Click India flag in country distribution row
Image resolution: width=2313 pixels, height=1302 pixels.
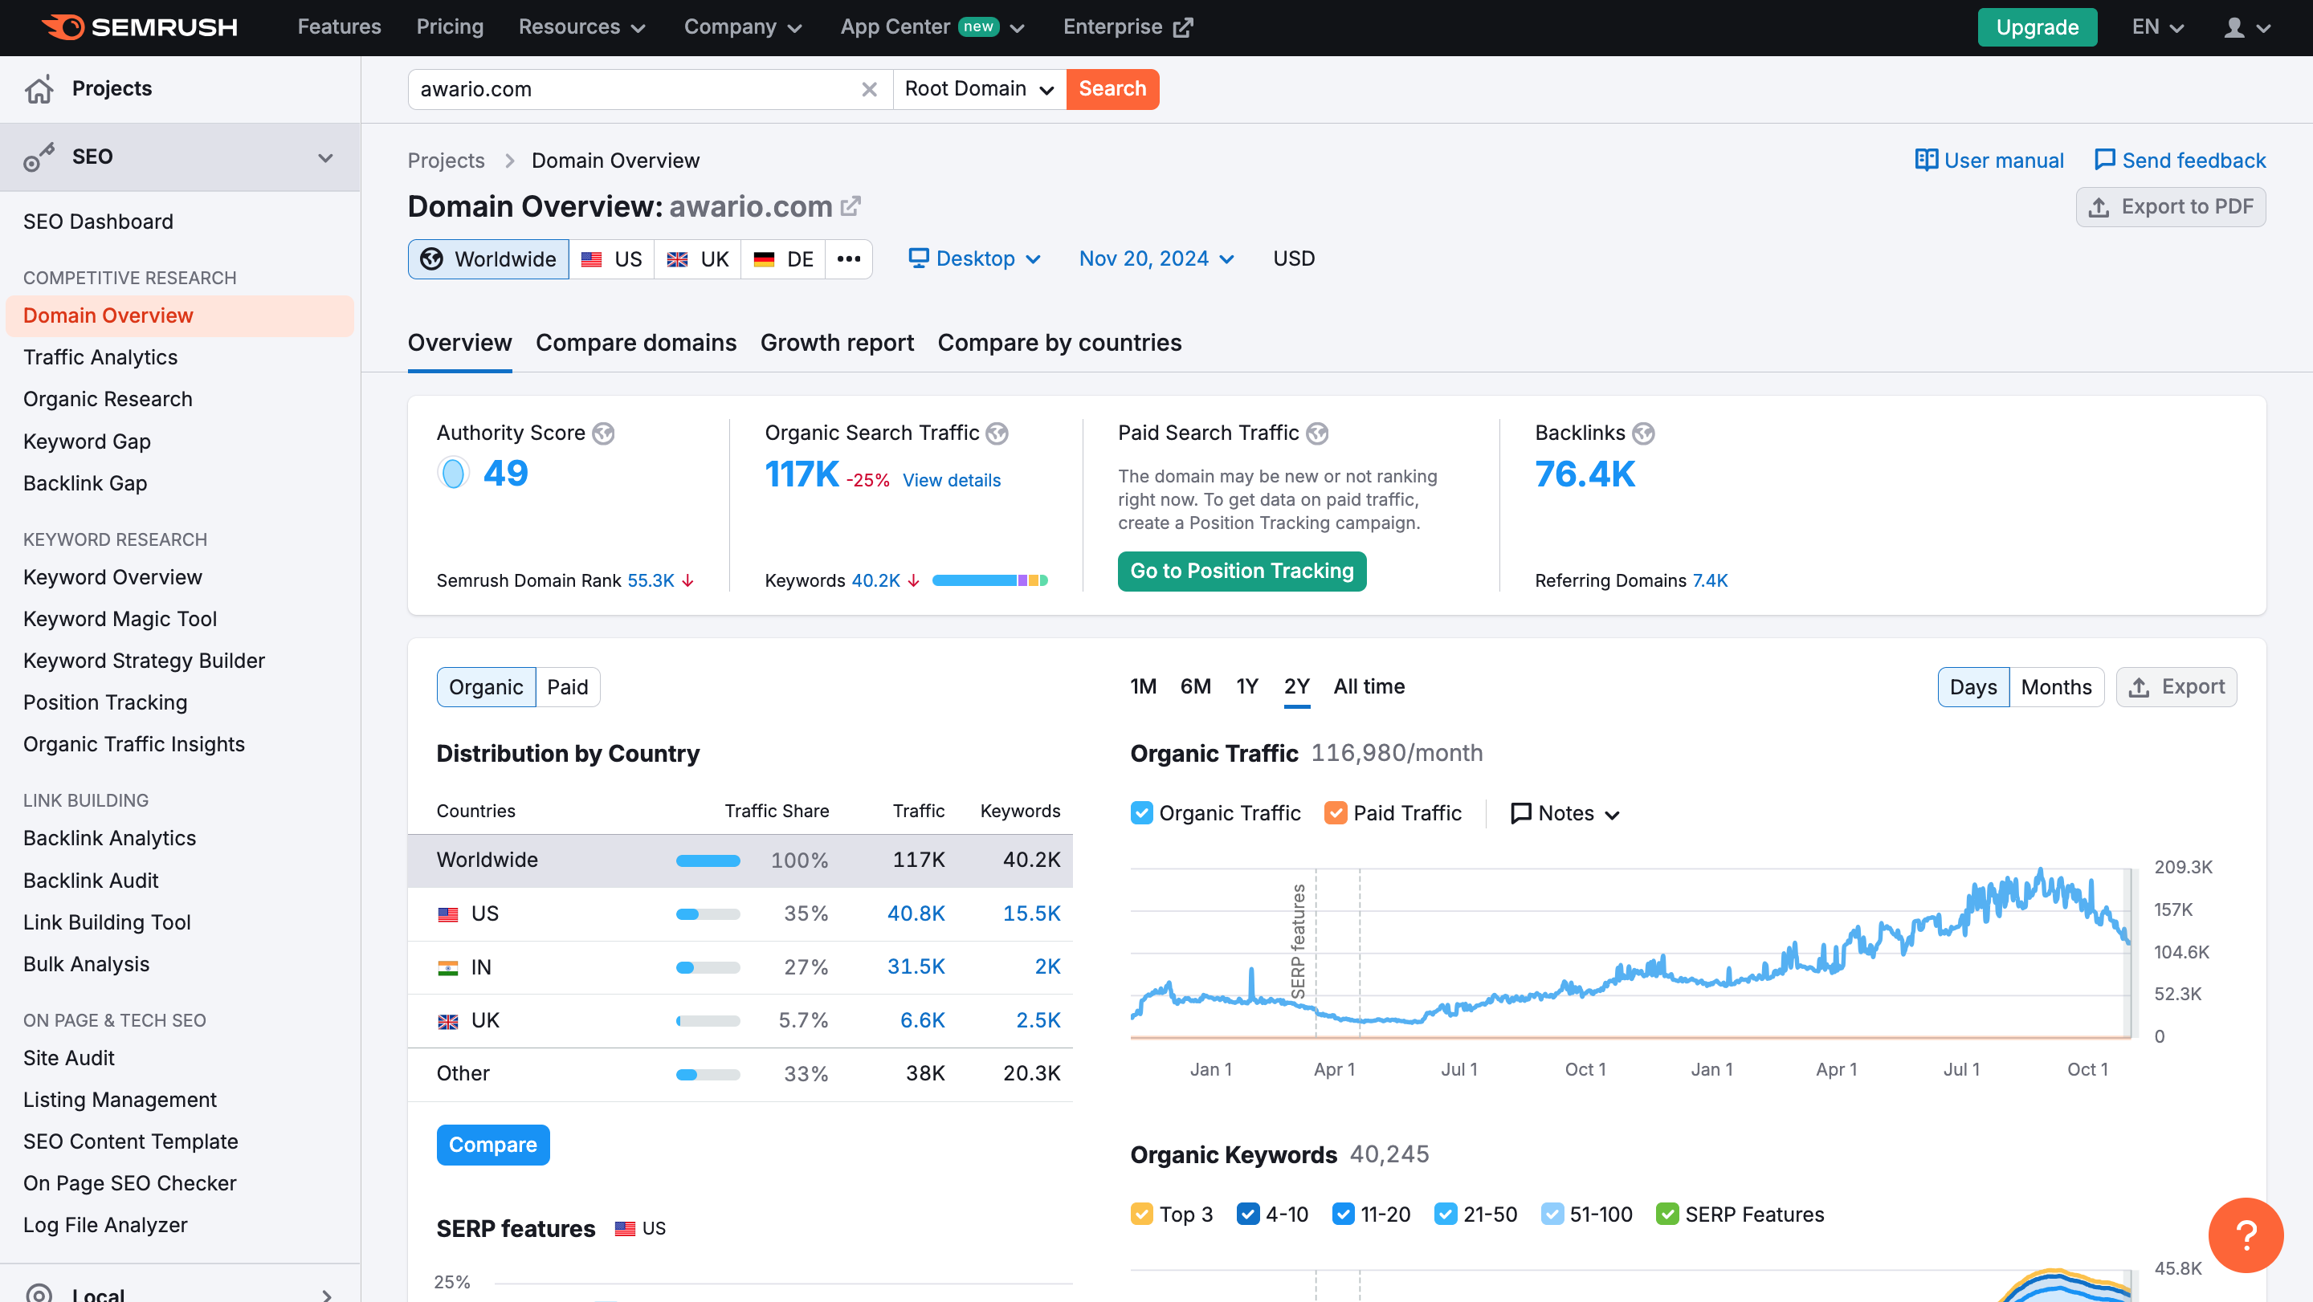pyautogui.click(x=448, y=968)
